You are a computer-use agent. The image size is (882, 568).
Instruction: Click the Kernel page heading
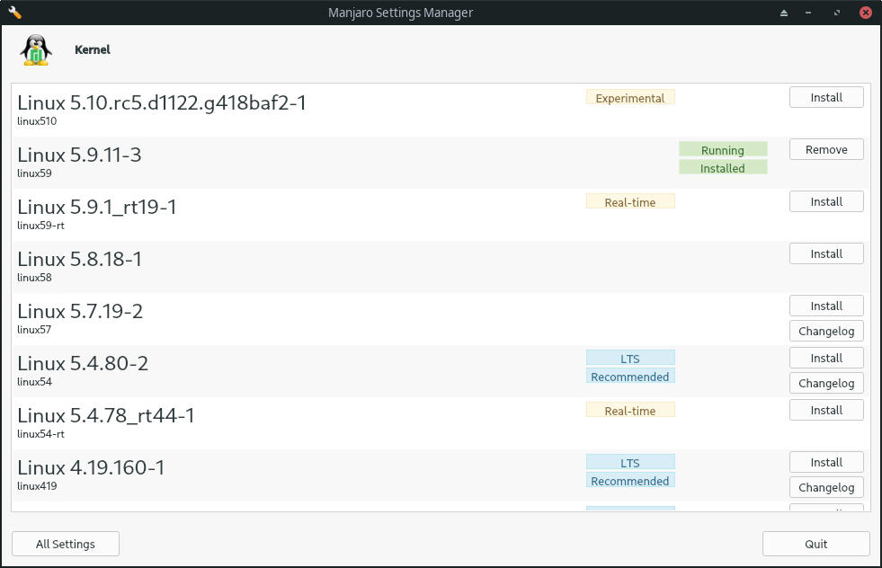point(93,49)
